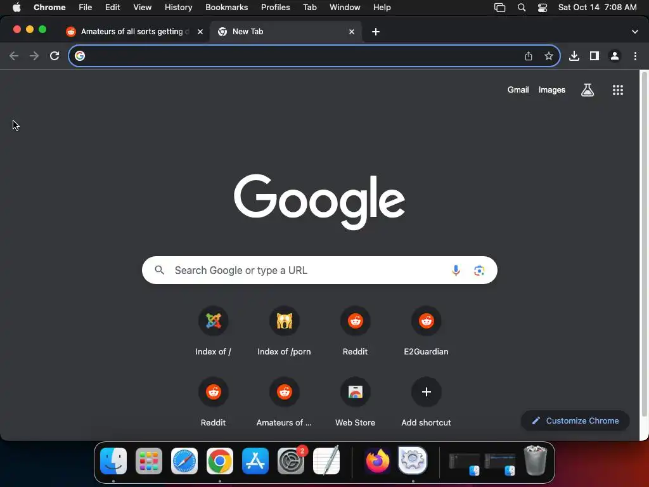Bookmark this tab with star icon
The image size is (649, 487).
(549, 56)
